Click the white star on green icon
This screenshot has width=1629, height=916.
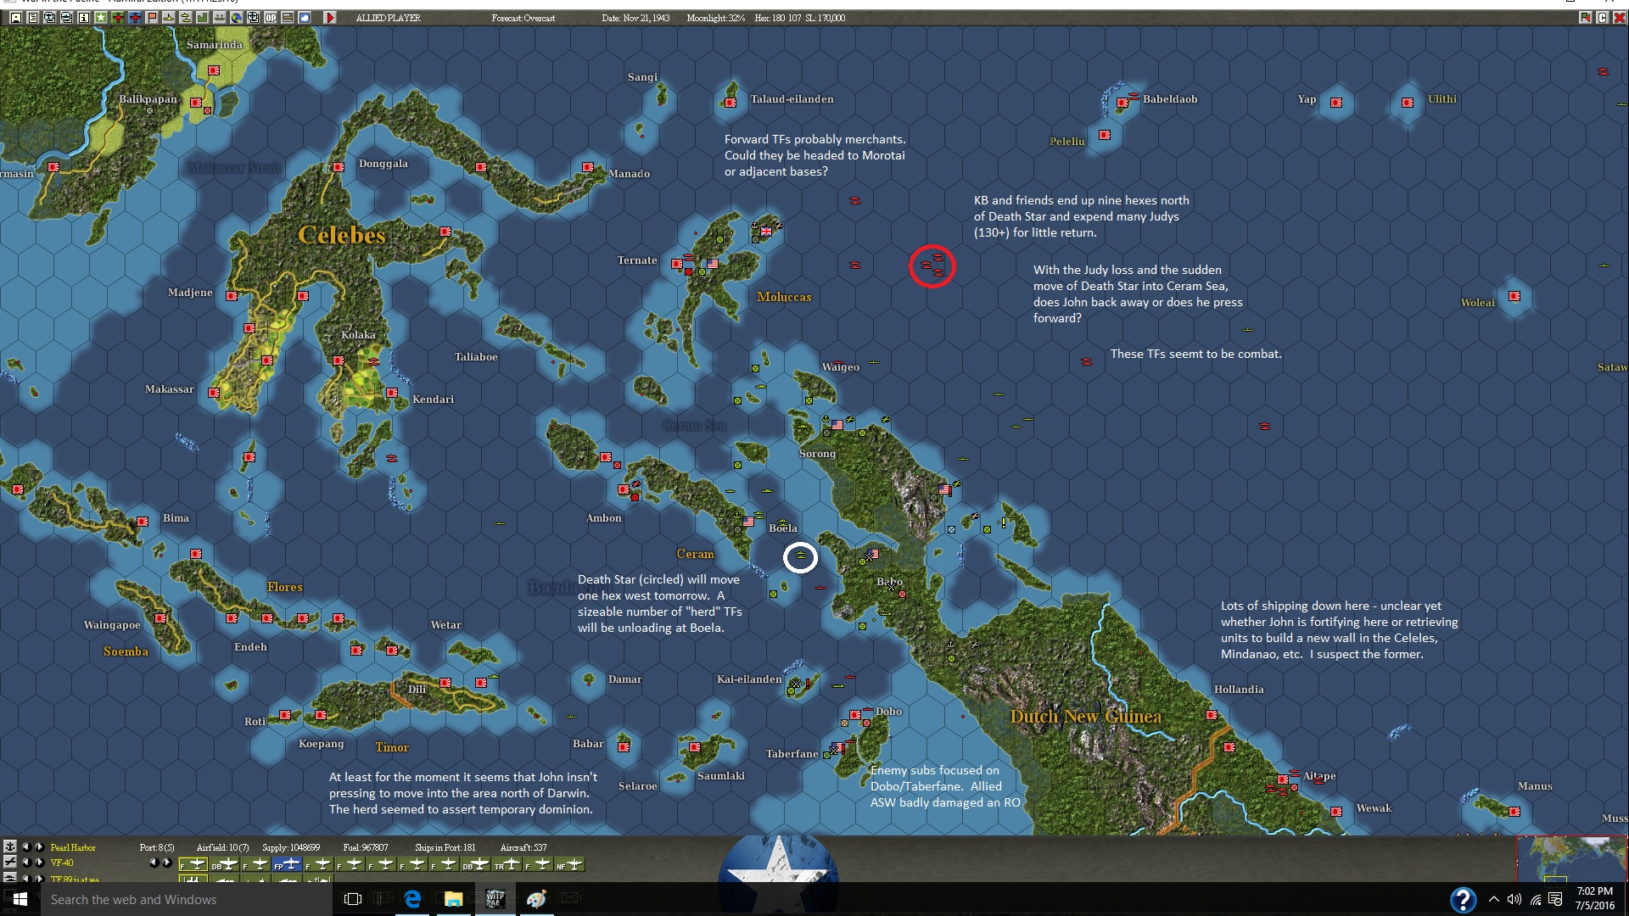click(x=100, y=18)
